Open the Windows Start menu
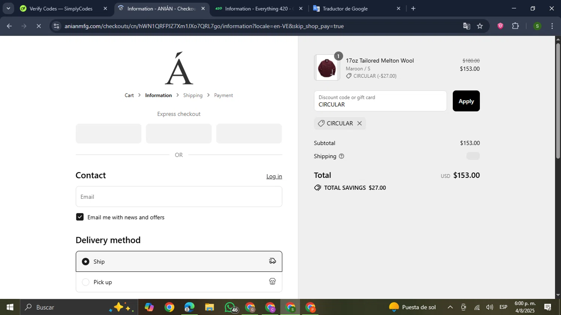The height and width of the screenshot is (315, 561). pos(10,307)
